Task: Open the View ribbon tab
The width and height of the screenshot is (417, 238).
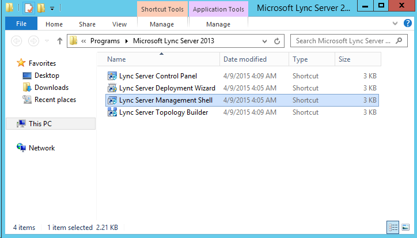Action: [x=119, y=24]
